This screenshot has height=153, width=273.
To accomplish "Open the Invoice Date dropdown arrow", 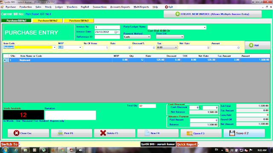I will coord(118,32).
